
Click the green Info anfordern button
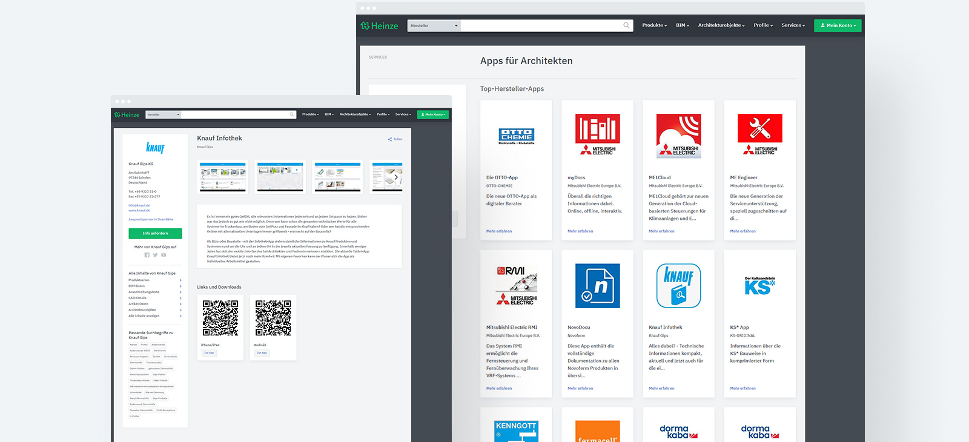click(155, 233)
